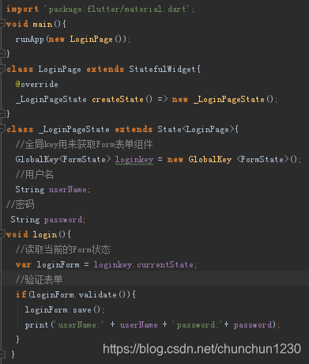309x364 pixels.
Task: Click State<LoginPage> in the class declaration
Action: (196, 129)
